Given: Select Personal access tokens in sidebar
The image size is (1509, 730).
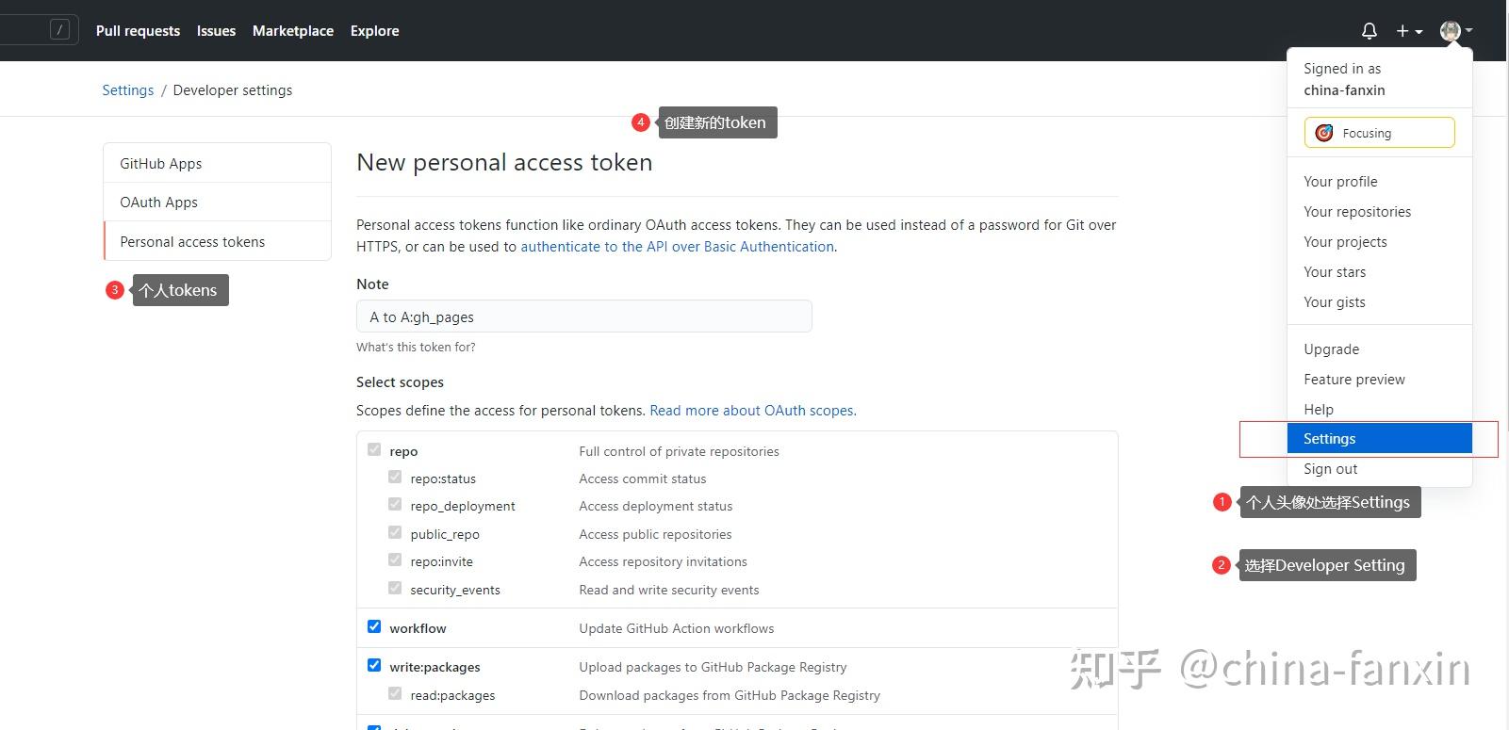Looking at the screenshot, I should [217, 241].
